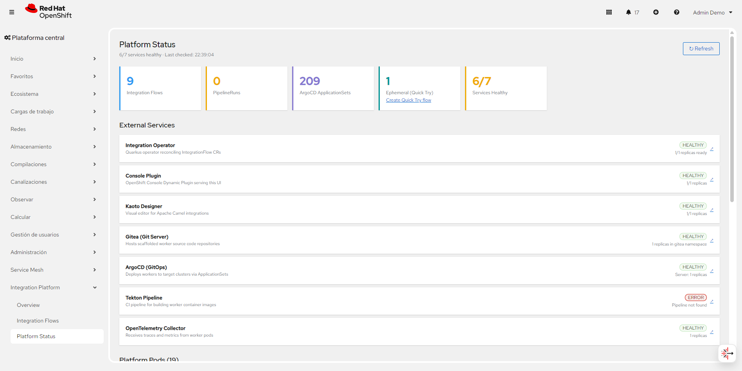Expand the Redes navigation section
742x371 pixels.
tap(54, 129)
